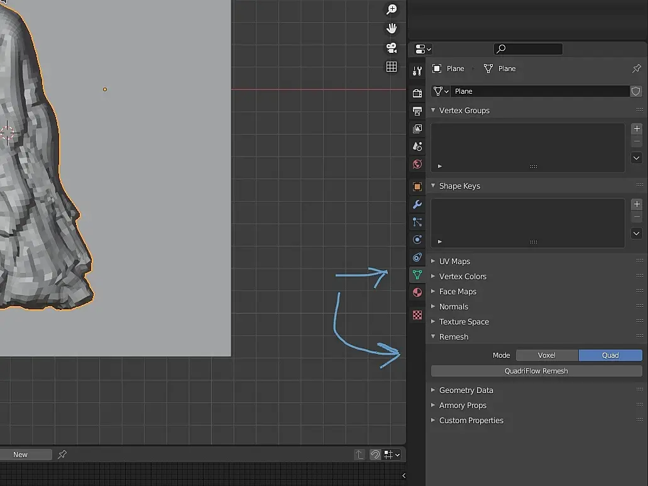Click the pan view hand icon

tap(392, 28)
